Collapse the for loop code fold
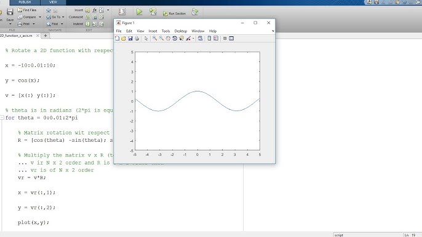This screenshot has height=237, width=422. click(x=2, y=118)
